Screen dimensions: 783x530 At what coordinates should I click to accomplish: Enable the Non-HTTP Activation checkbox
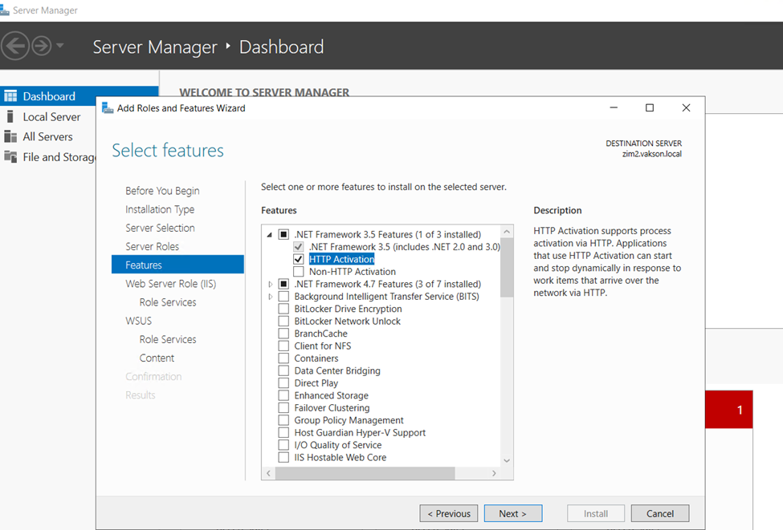click(x=299, y=272)
